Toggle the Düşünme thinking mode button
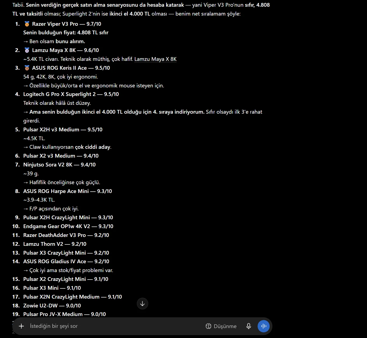 221,326
